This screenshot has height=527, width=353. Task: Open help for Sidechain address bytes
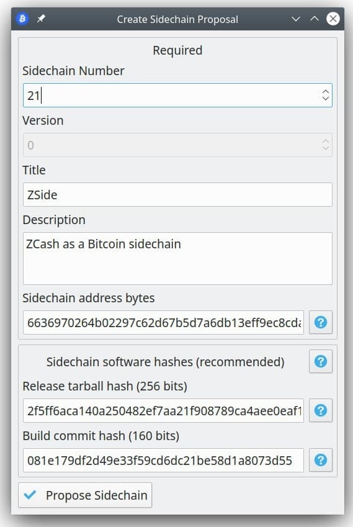(320, 322)
